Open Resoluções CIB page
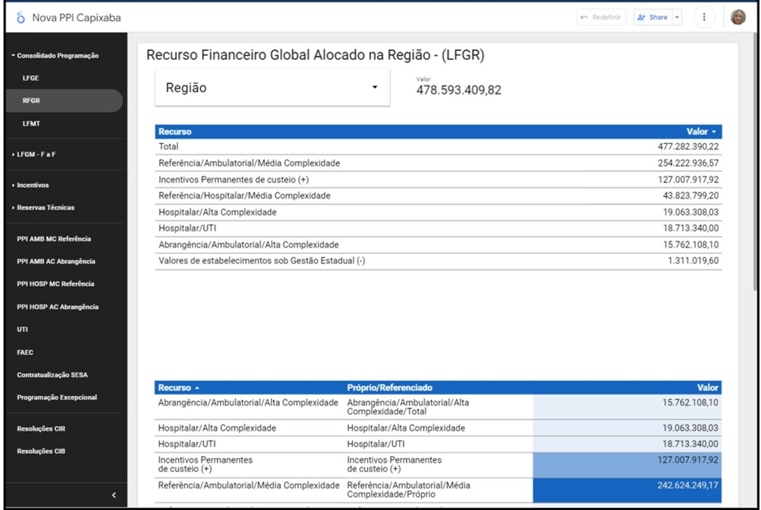The image size is (761, 510). coord(41,451)
